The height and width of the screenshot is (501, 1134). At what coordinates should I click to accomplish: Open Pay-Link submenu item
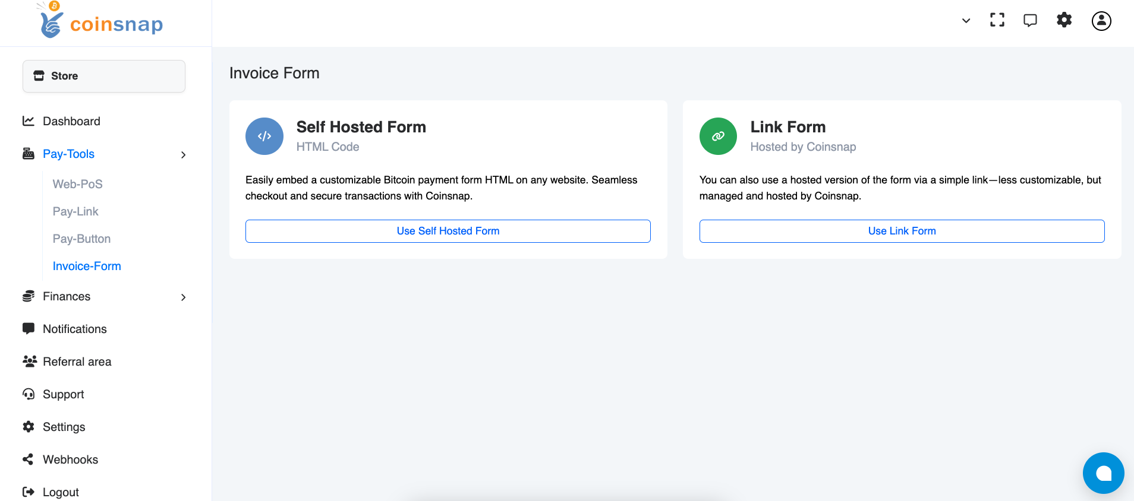tap(75, 211)
